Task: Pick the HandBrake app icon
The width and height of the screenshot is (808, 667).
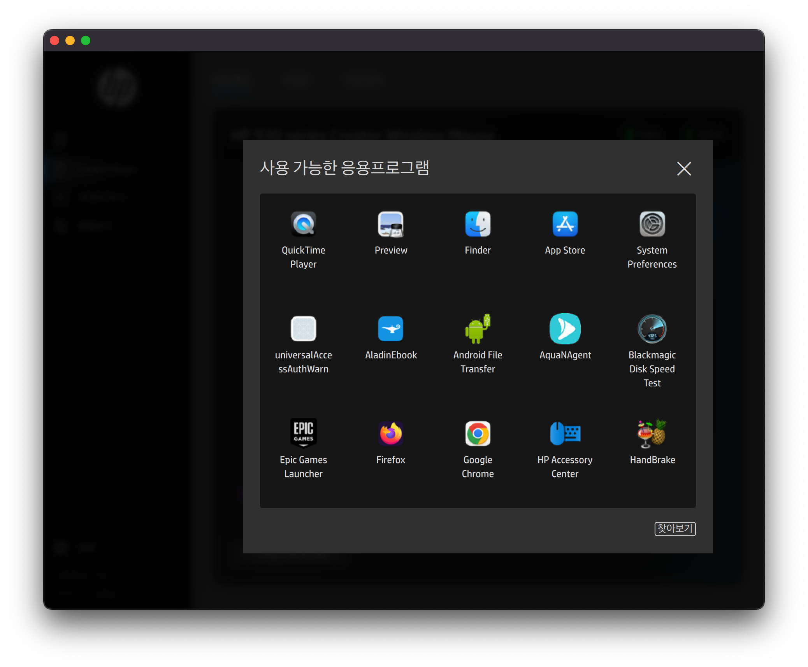Action: click(x=652, y=433)
